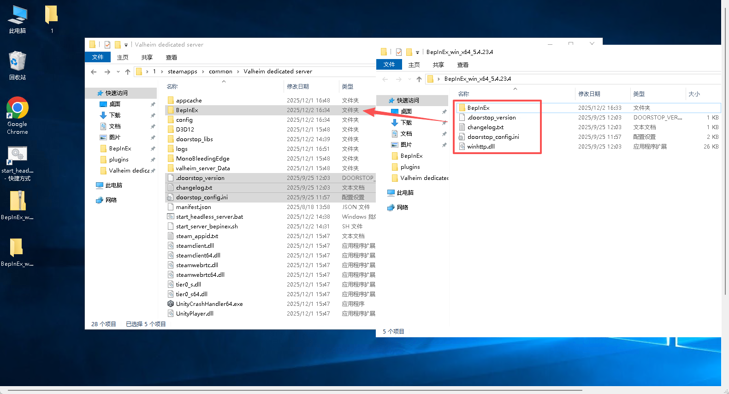Select the doorstop_libs folder
This screenshot has width=729, height=394.
click(194, 139)
